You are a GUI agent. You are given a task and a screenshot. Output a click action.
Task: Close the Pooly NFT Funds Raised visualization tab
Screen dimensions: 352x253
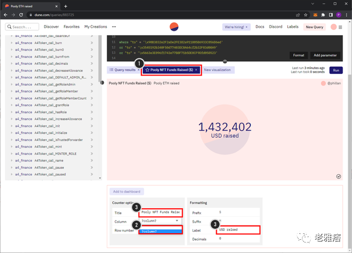[x=196, y=70]
